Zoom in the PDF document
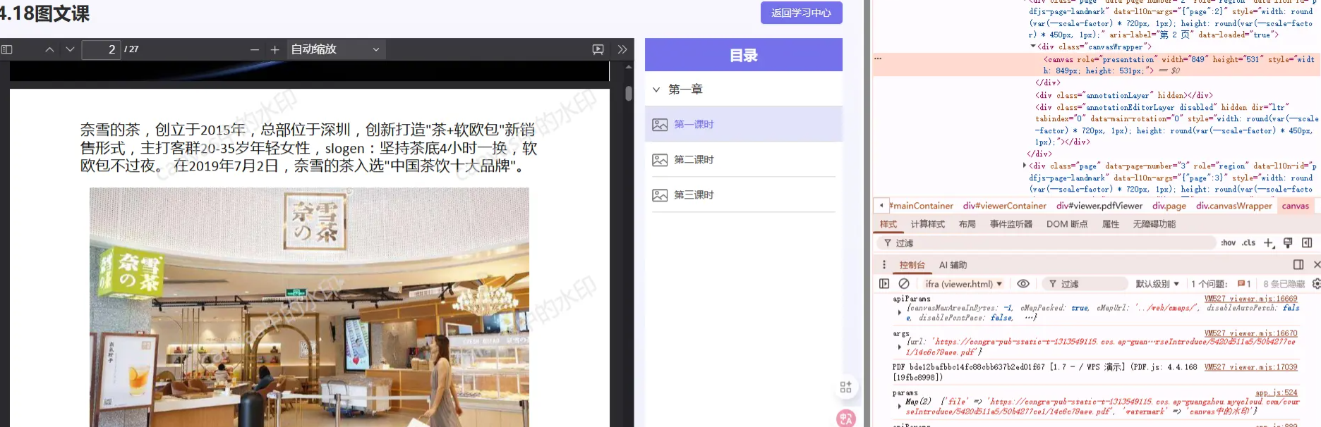 [x=275, y=49]
